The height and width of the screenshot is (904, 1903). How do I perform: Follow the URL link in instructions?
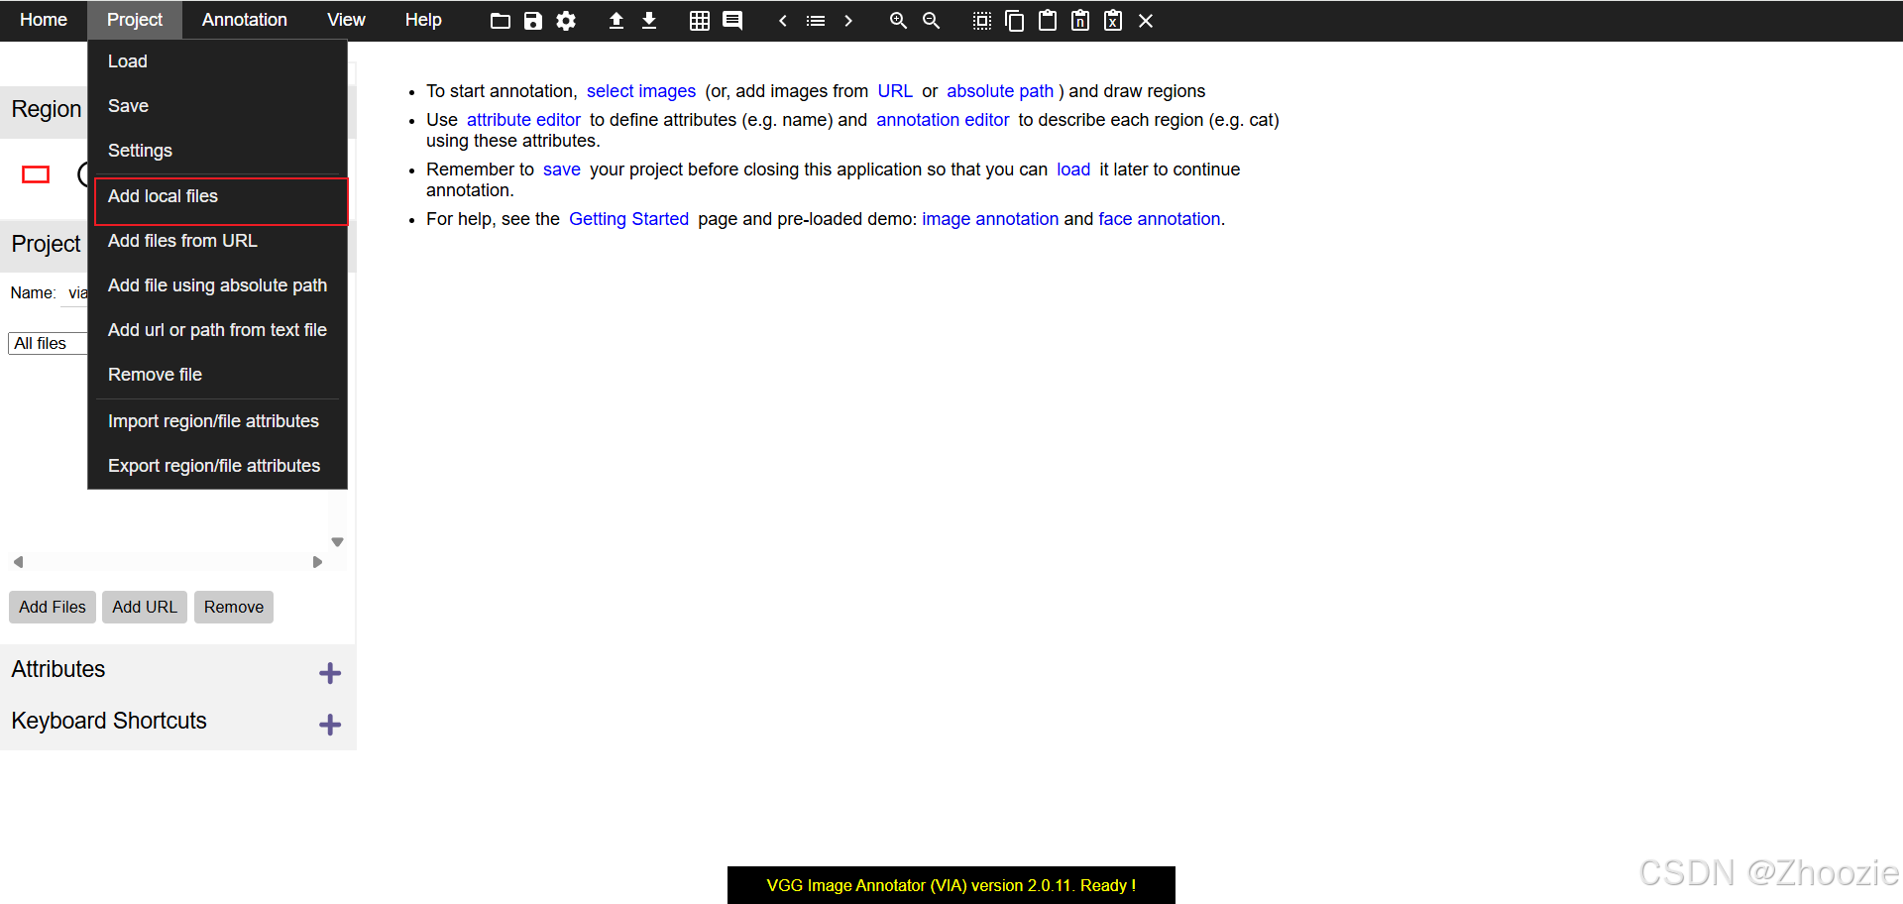(x=895, y=91)
